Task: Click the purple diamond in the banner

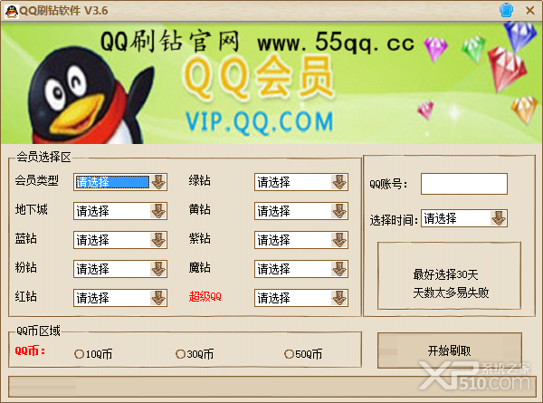Action: [436, 50]
